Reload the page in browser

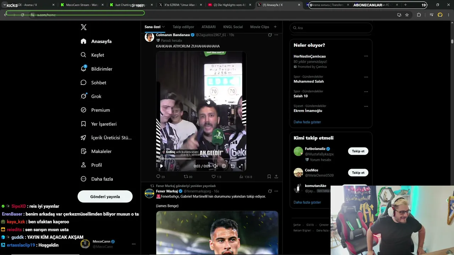pos(22,15)
